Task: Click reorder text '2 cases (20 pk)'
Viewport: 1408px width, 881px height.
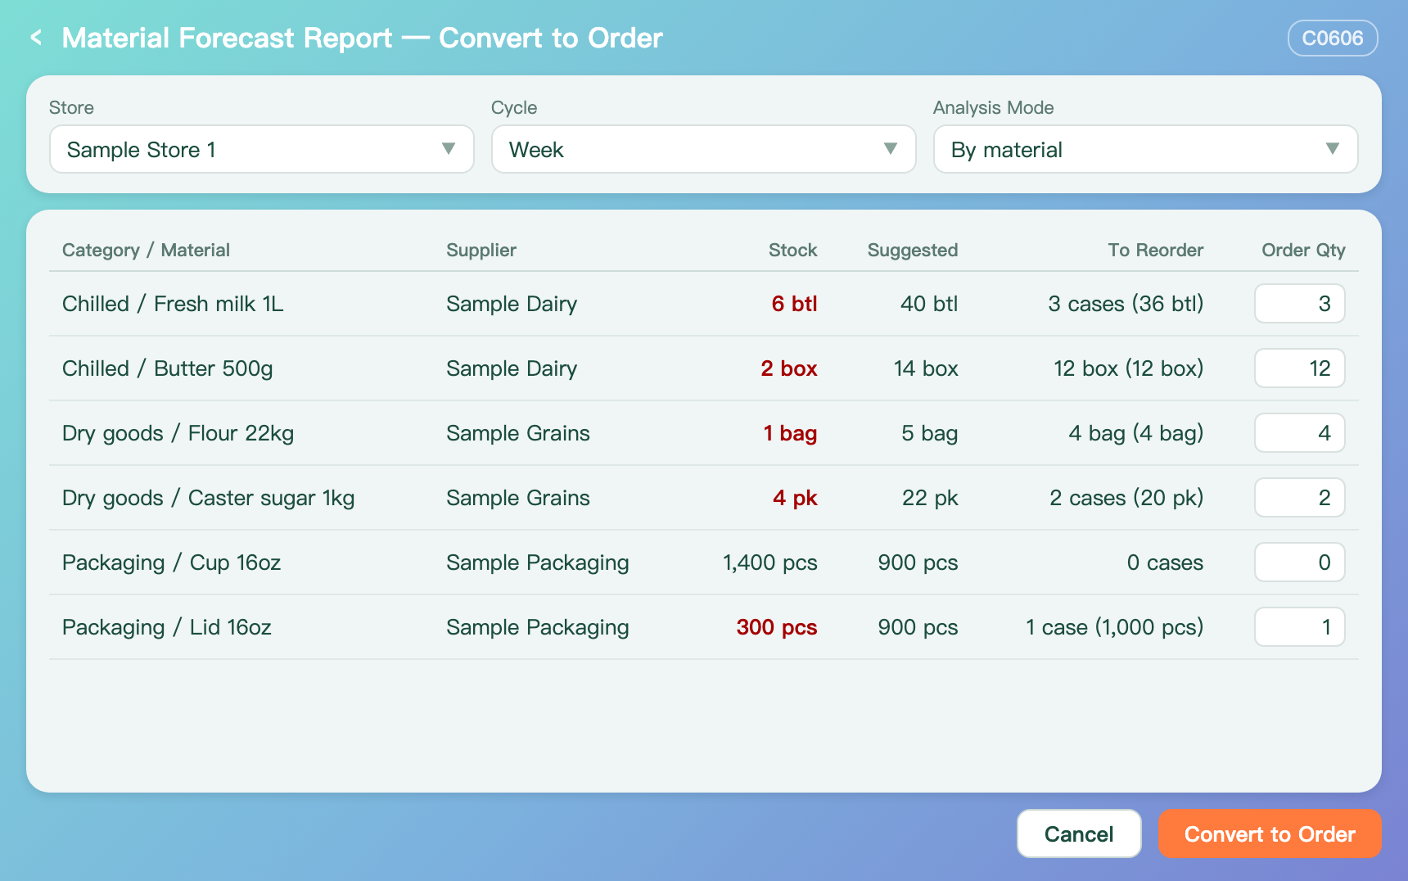Action: click(x=1127, y=498)
